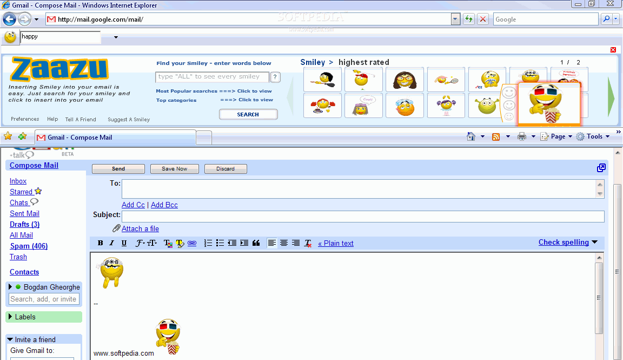Open Zaazu search help question mark
Viewport: 623px width, 360px height.
click(275, 77)
